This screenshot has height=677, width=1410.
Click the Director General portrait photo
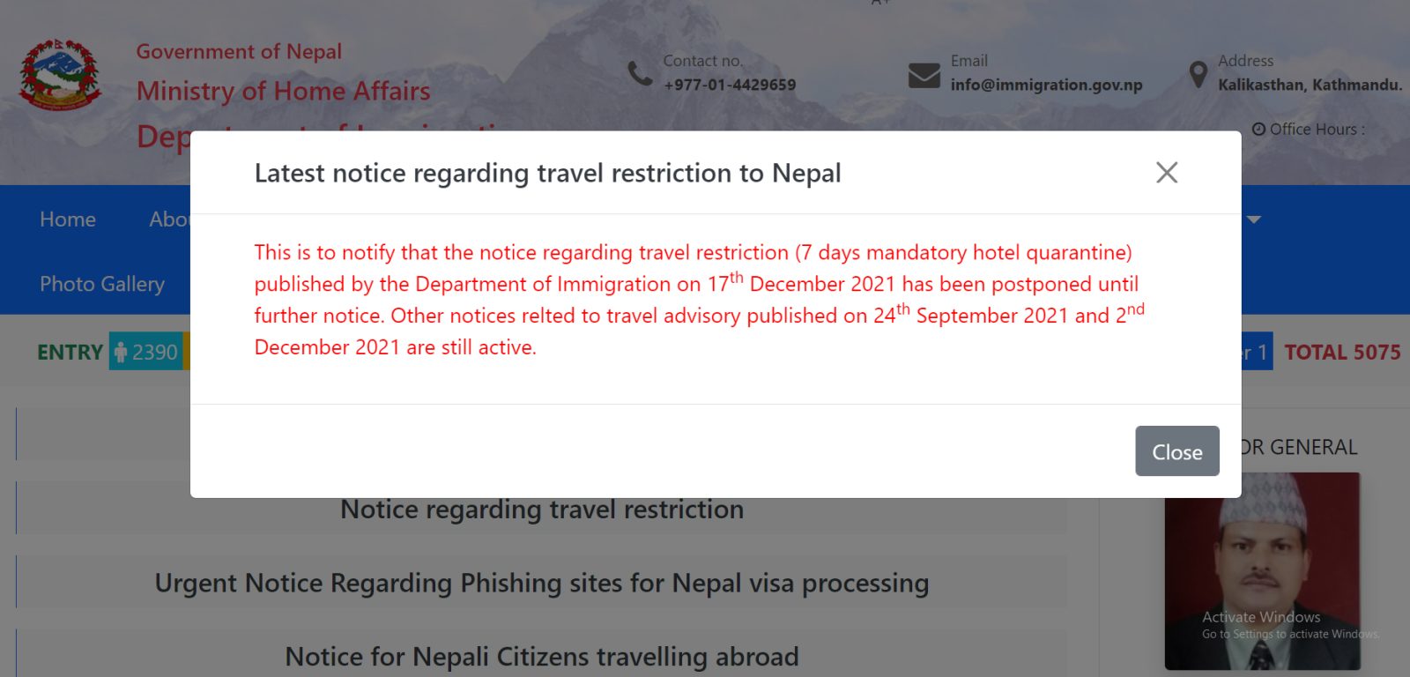pos(1262,571)
